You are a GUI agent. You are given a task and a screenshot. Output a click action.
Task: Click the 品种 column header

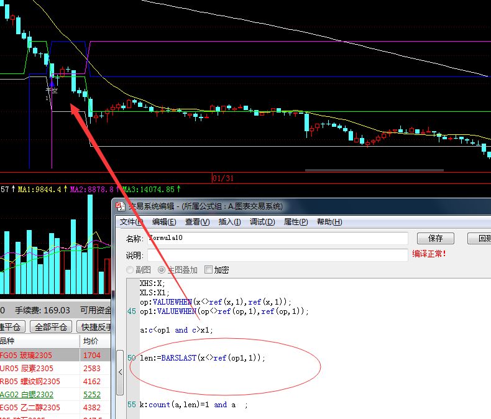40,341
